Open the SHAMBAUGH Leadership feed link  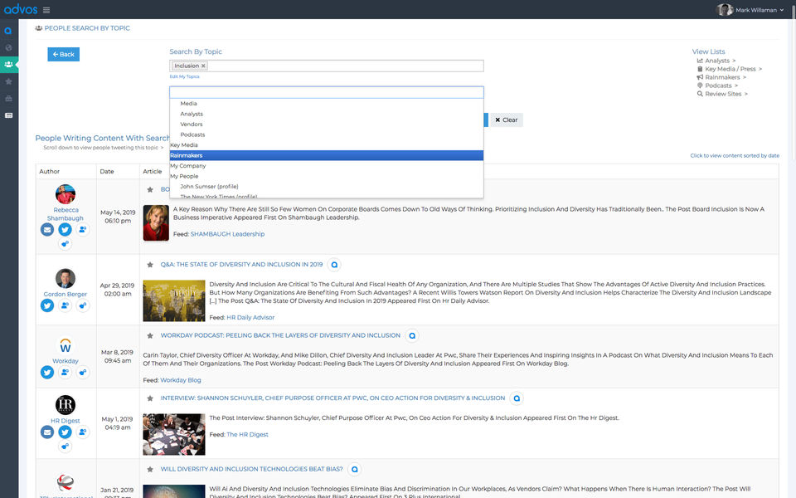pyautogui.click(x=227, y=234)
